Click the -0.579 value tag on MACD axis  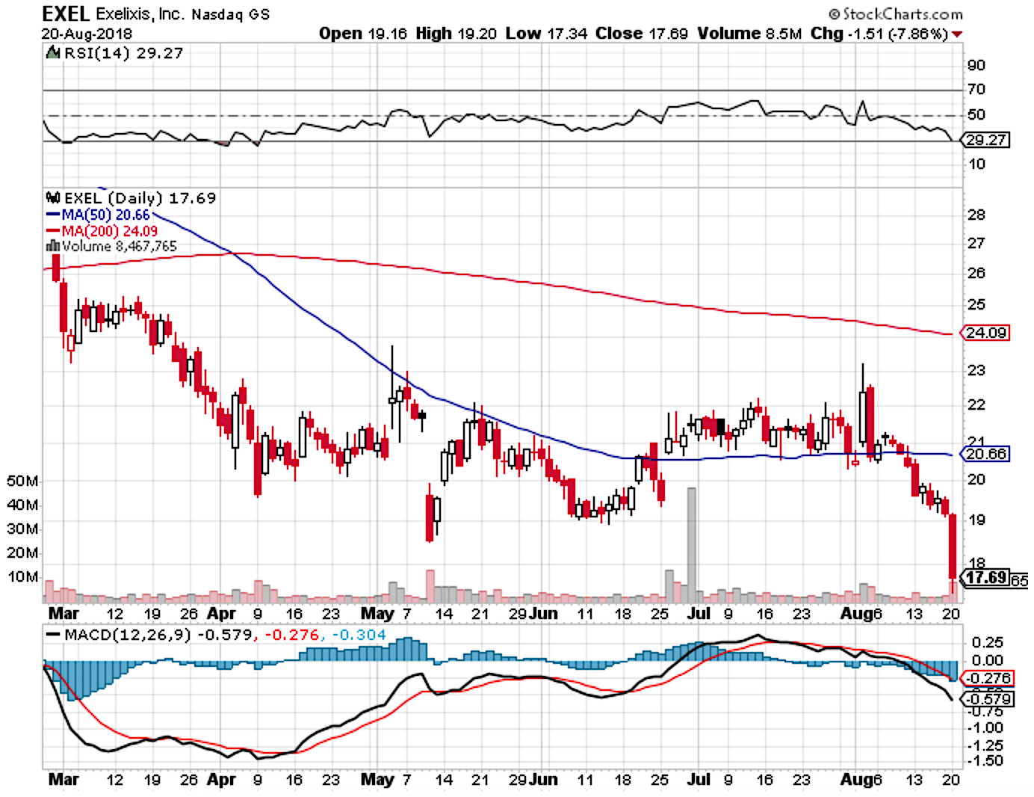coord(988,699)
